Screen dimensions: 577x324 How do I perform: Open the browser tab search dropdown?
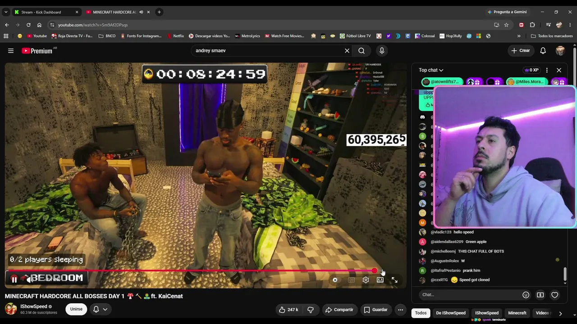6,12
